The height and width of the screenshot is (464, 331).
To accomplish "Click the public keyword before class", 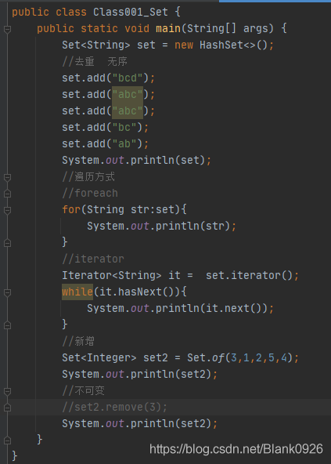I will [31, 12].
